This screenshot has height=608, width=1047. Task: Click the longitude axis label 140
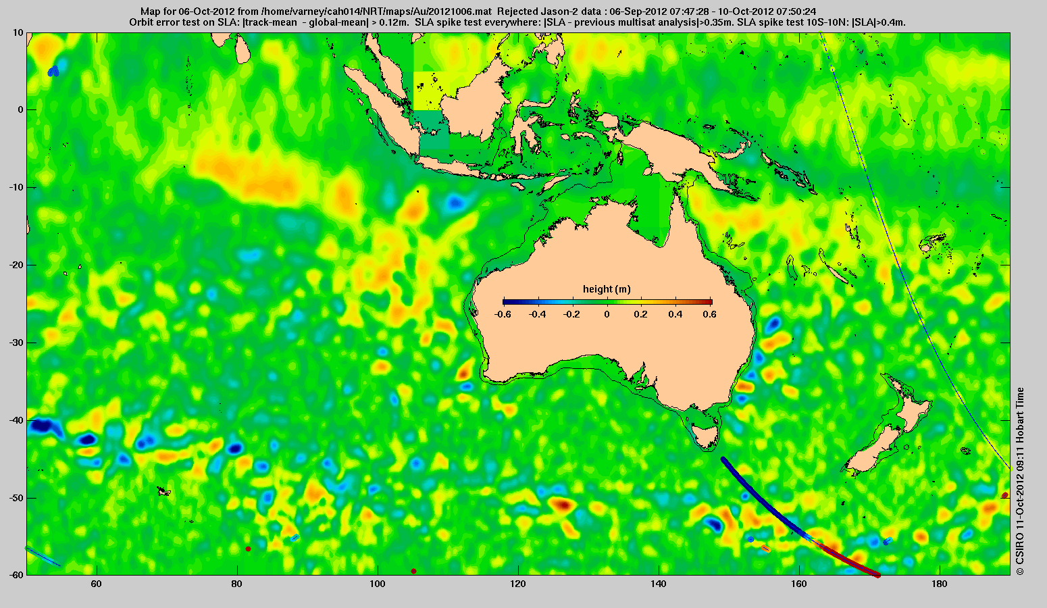[x=659, y=583]
